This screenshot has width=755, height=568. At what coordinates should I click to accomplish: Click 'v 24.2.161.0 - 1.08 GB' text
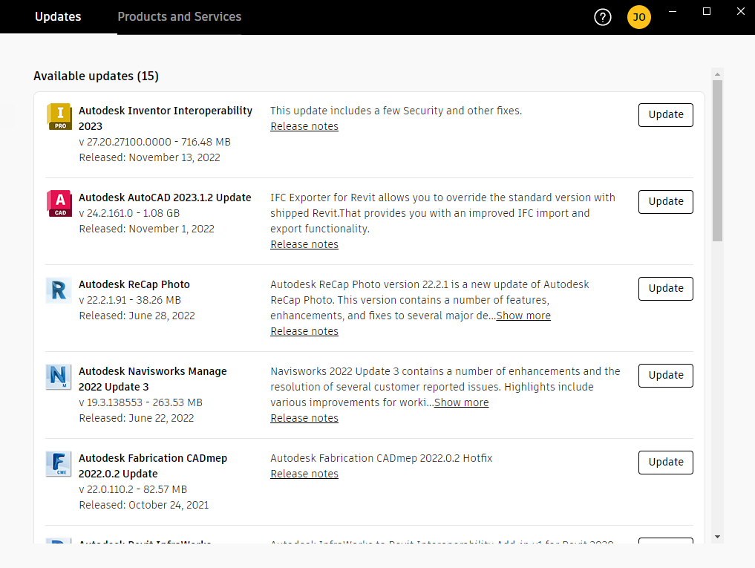click(x=129, y=213)
